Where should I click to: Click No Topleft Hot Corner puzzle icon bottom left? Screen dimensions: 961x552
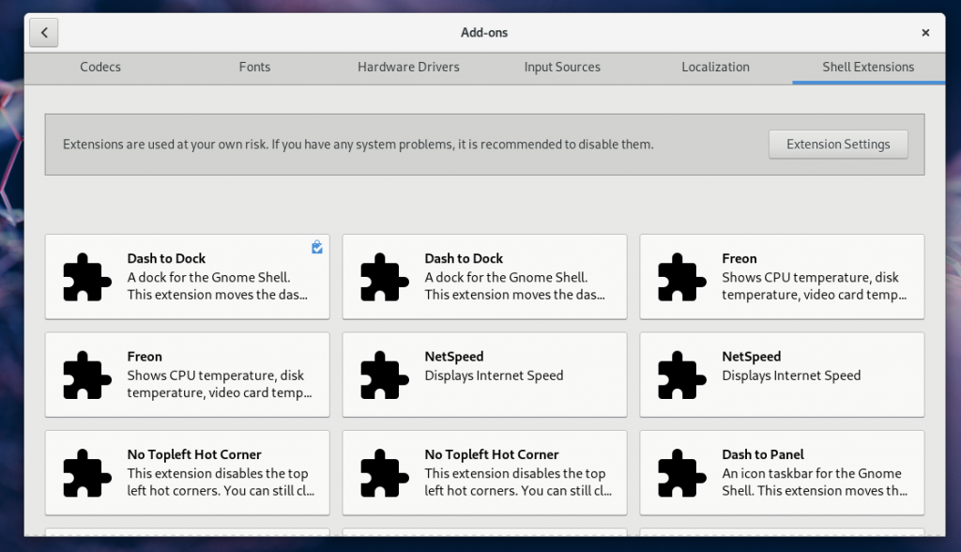click(85, 473)
